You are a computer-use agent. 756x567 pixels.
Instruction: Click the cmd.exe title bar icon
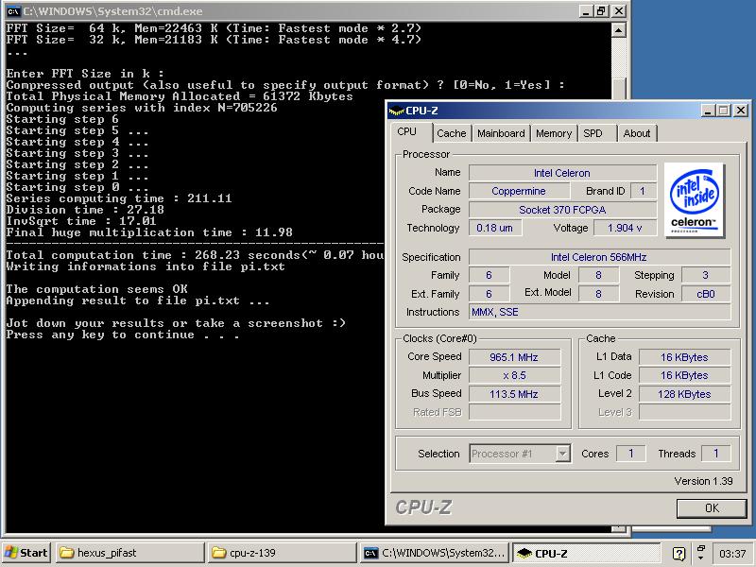pos(13,11)
